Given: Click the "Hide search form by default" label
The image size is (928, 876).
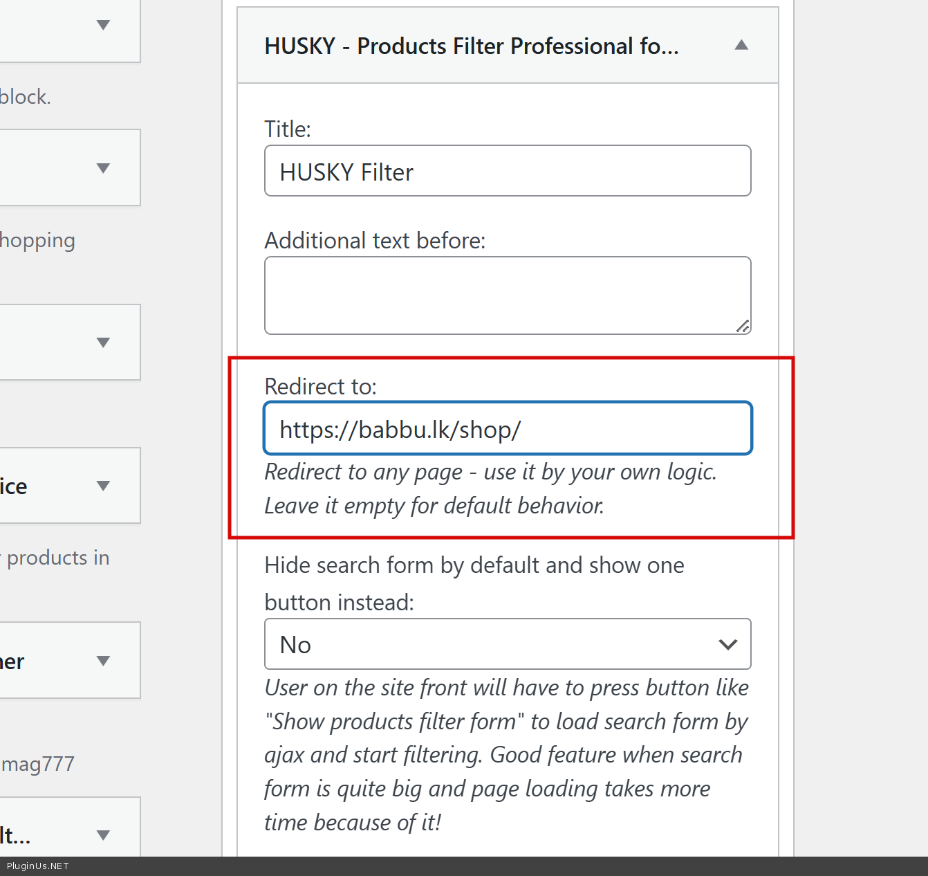Looking at the screenshot, I should click(x=474, y=566).
